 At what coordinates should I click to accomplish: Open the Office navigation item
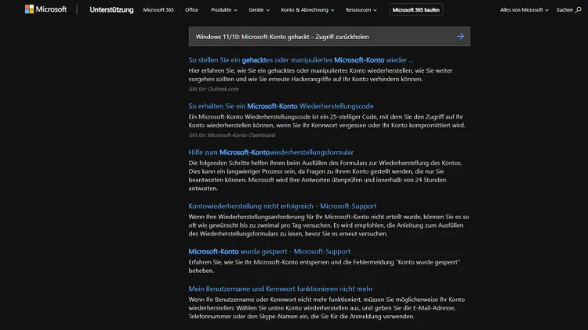coord(191,9)
